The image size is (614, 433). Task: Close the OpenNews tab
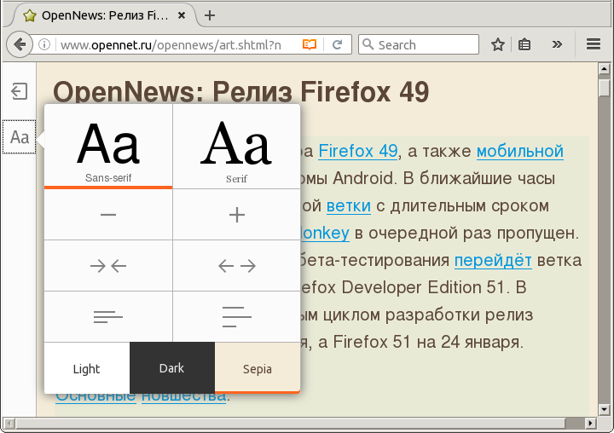click(x=182, y=15)
